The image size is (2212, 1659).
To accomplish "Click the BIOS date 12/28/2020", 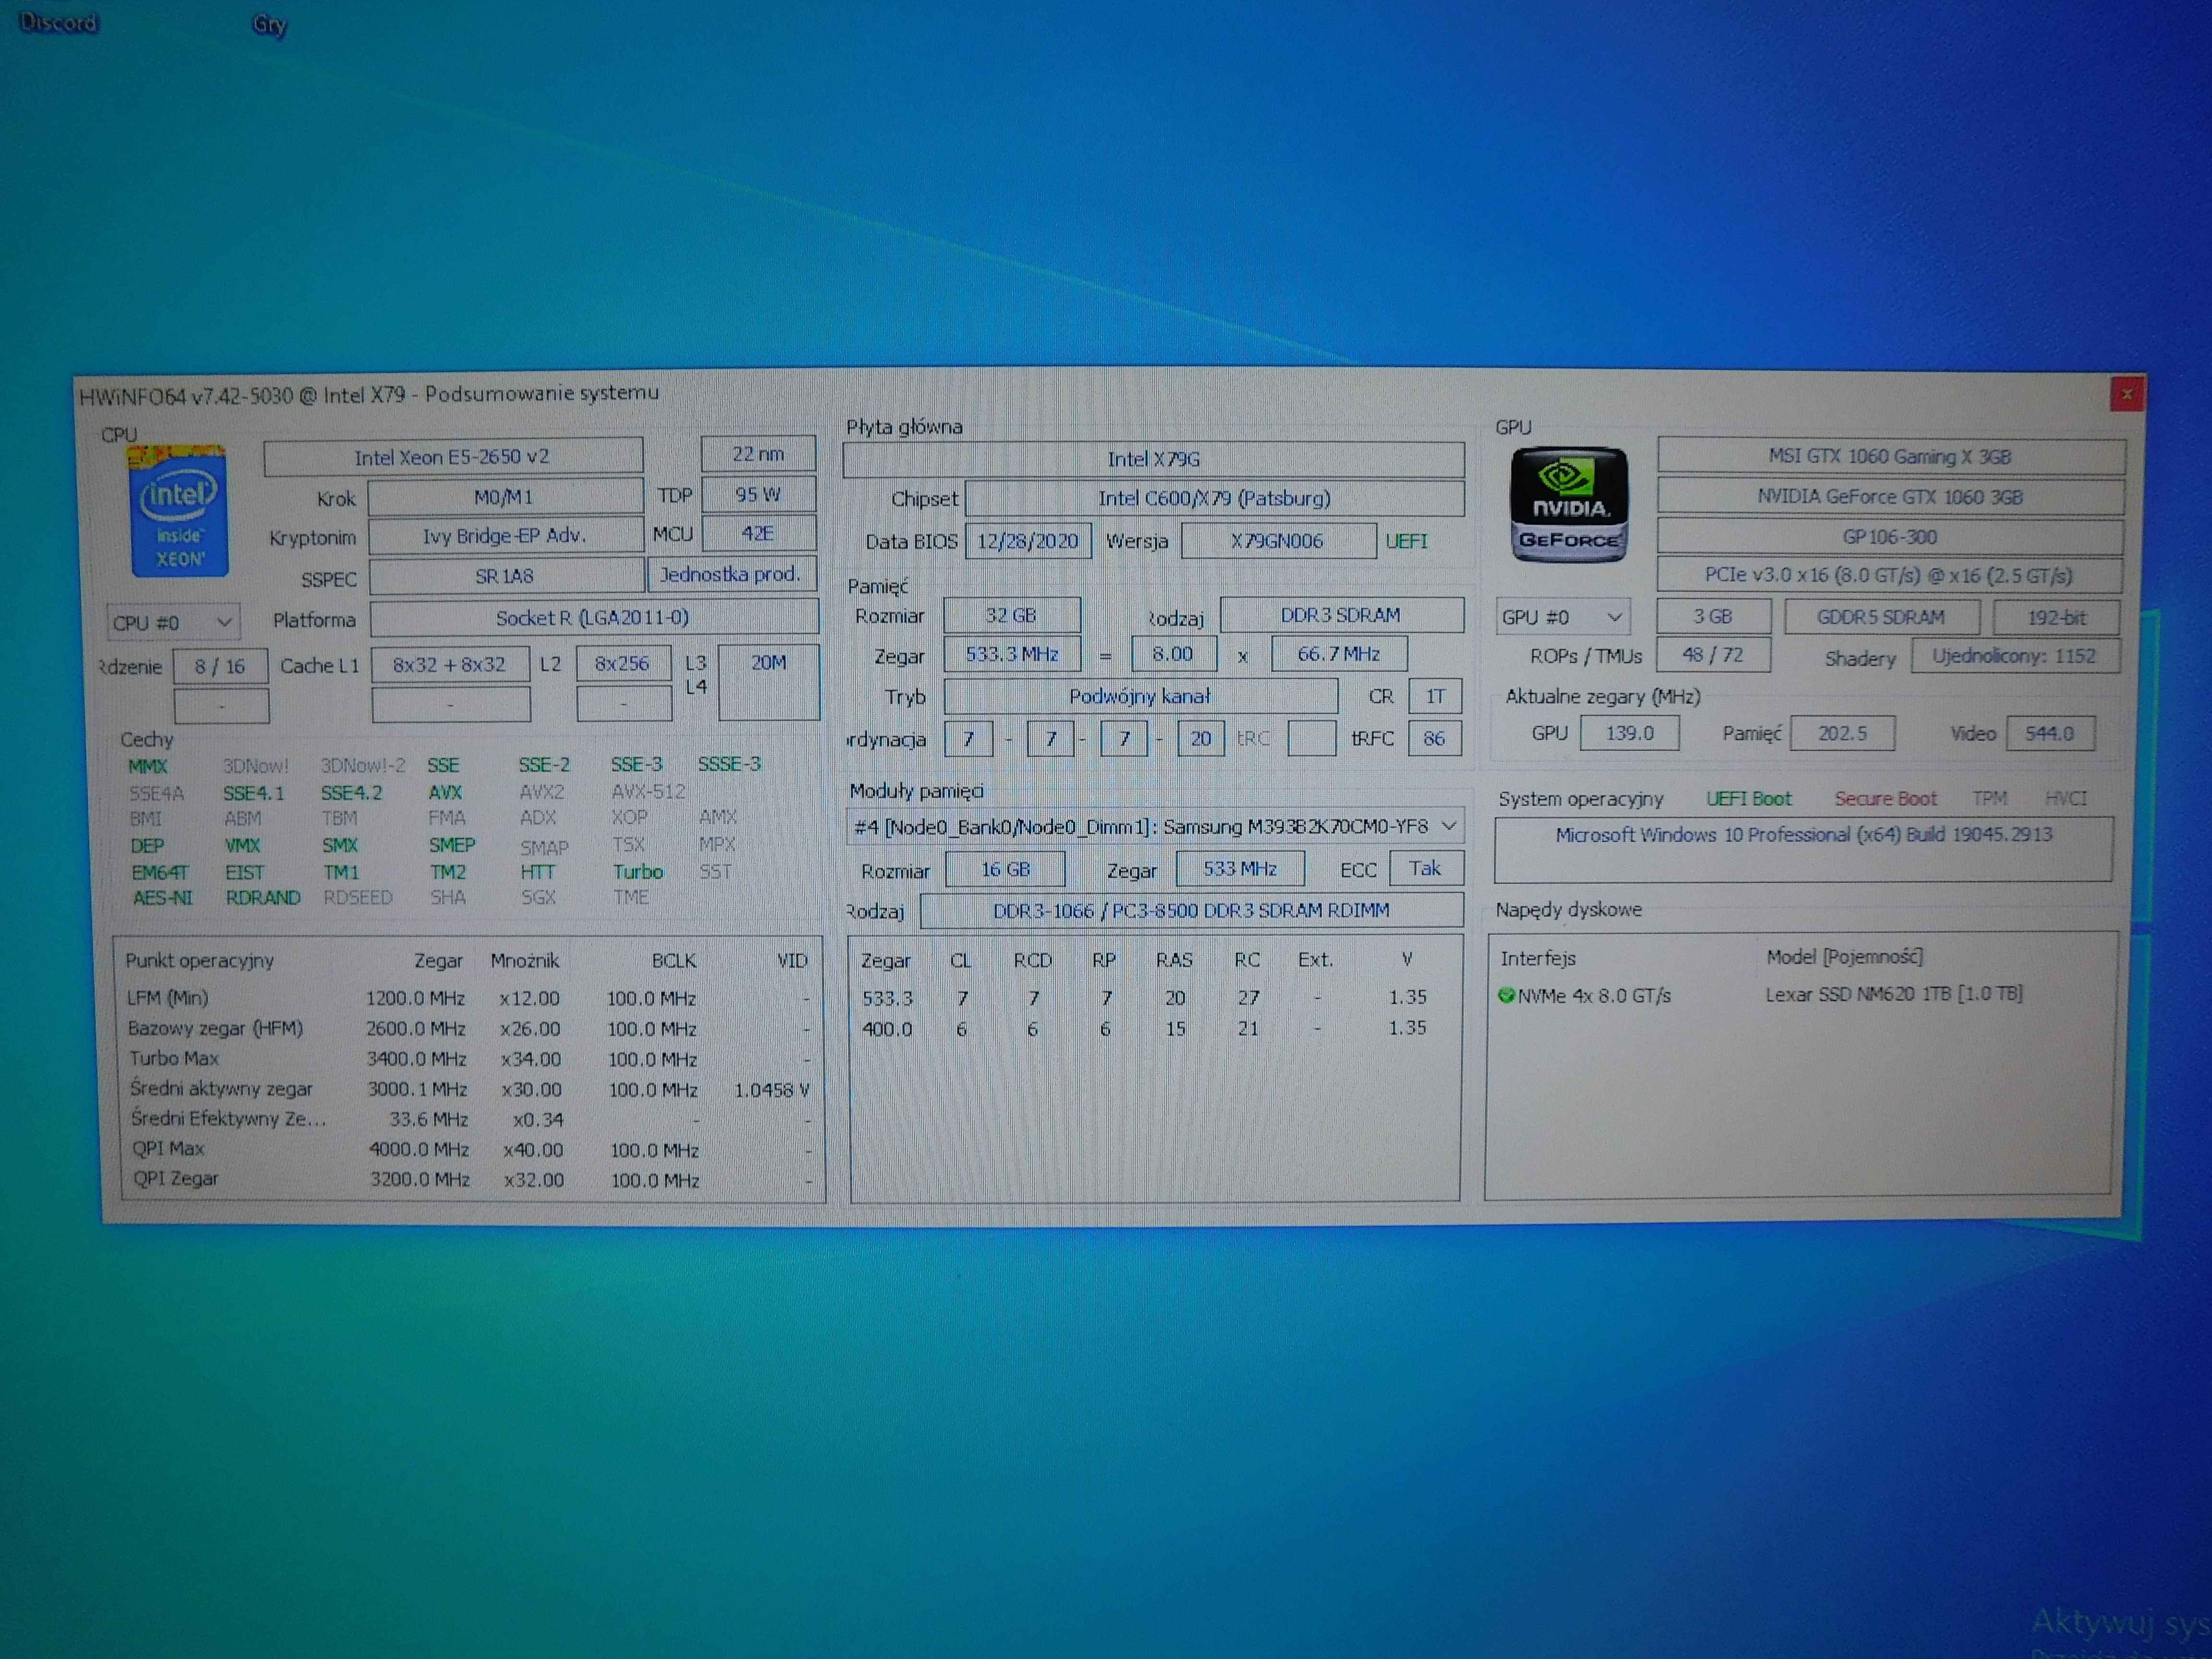I will (x=1028, y=541).
